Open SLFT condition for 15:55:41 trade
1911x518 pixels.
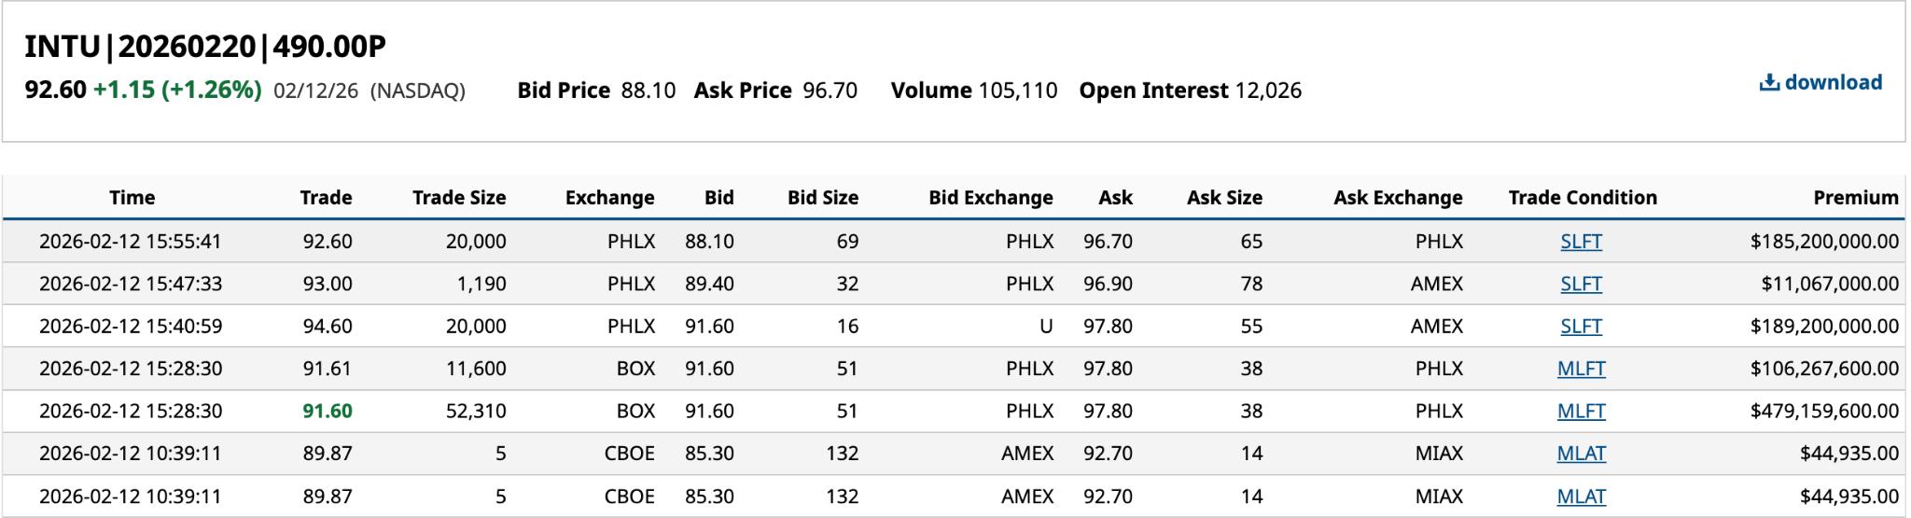(1581, 242)
